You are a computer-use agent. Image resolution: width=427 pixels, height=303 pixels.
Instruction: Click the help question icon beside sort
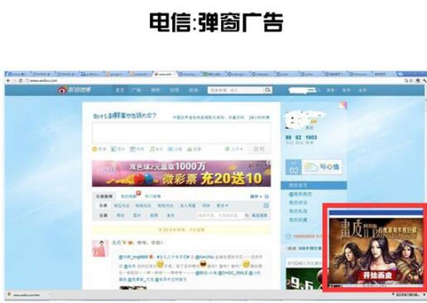point(266,196)
